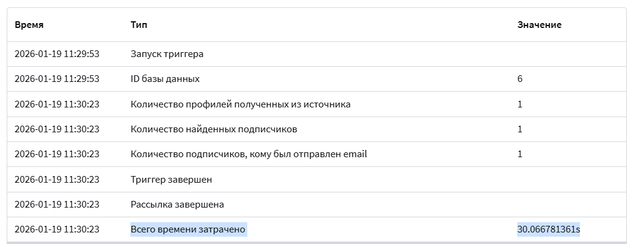Click the "Время" column header
Image resolution: width=636 pixels, height=244 pixels.
coord(29,25)
